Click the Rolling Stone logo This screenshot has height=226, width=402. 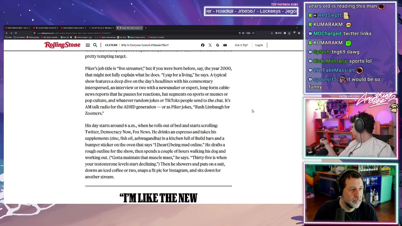point(62,45)
